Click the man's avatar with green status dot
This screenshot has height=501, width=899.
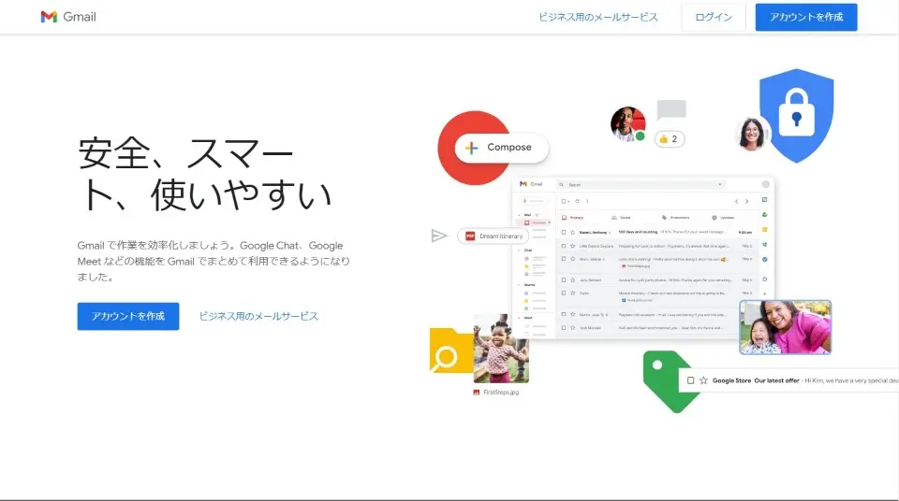(627, 123)
